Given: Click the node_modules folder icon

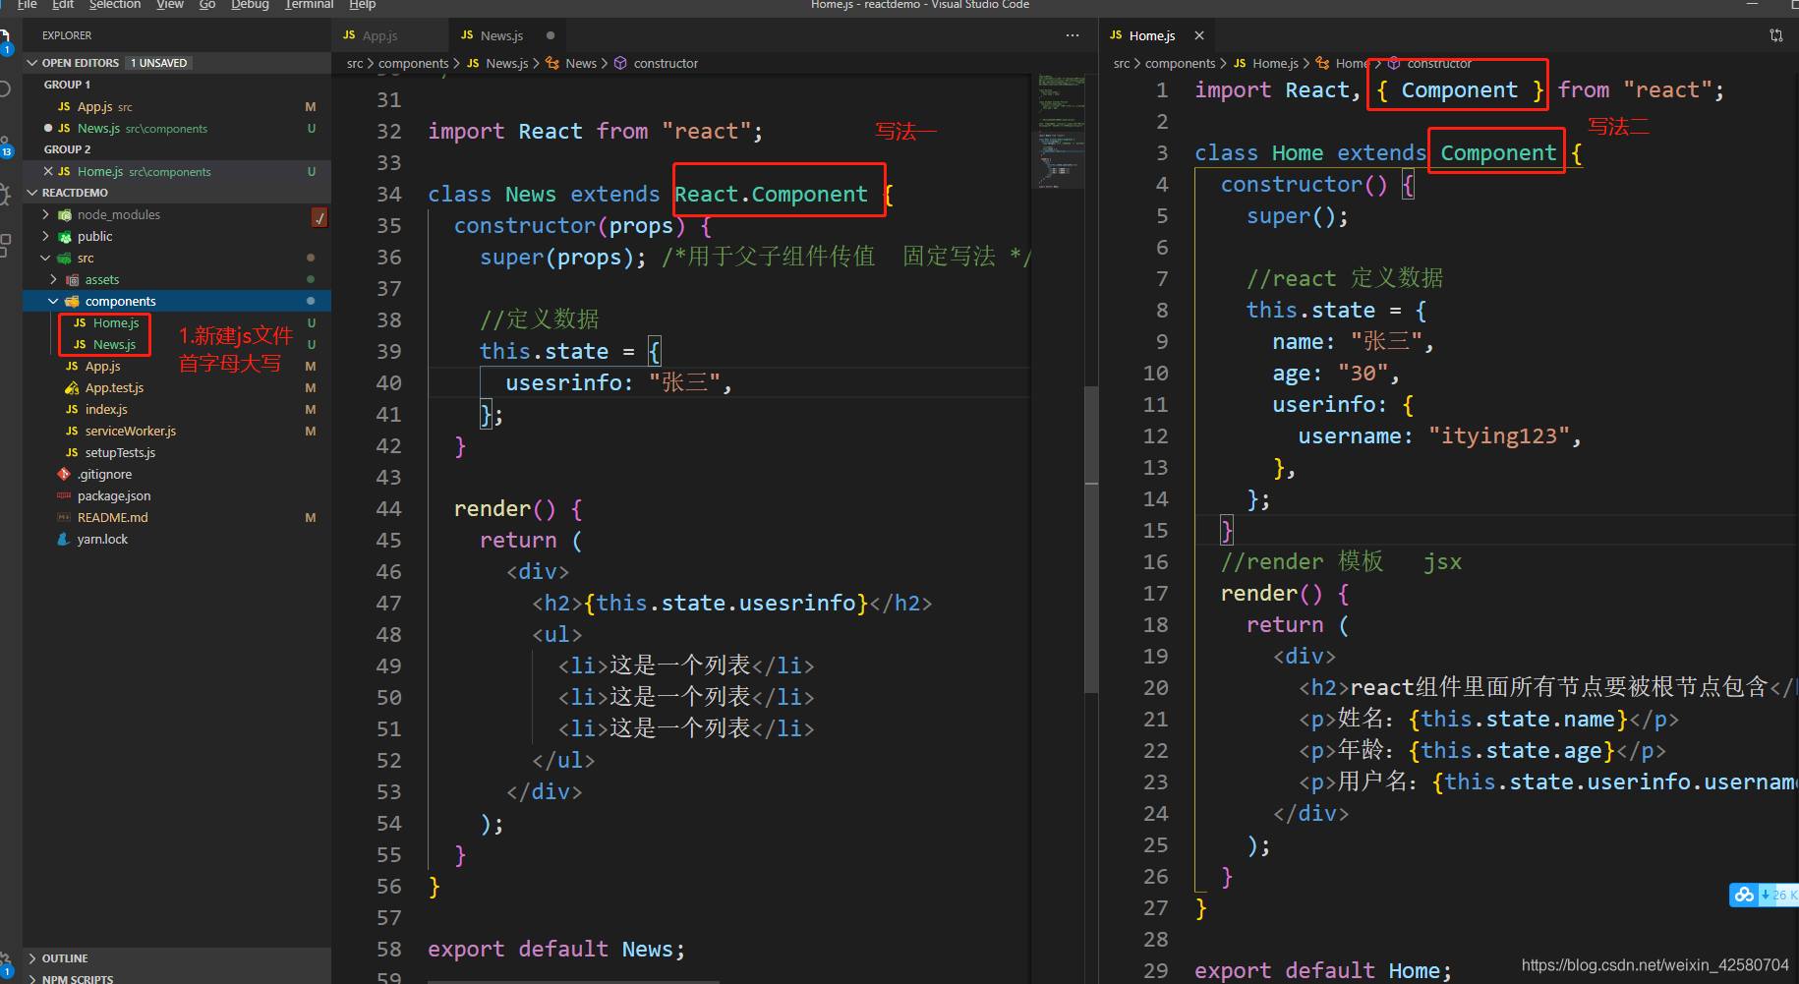Looking at the screenshot, I should [65, 214].
